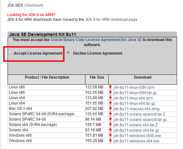Screen dimensions: 183x149
Task: Open the JDK MD5 Checksum link
Action: click(34, 5)
